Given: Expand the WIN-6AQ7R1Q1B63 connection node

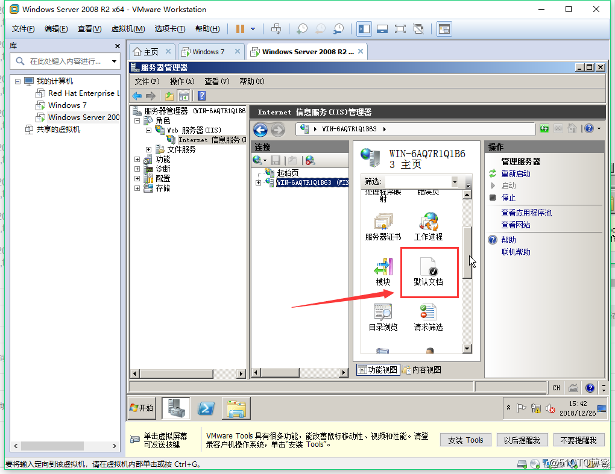Looking at the screenshot, I should coord(258,182).
